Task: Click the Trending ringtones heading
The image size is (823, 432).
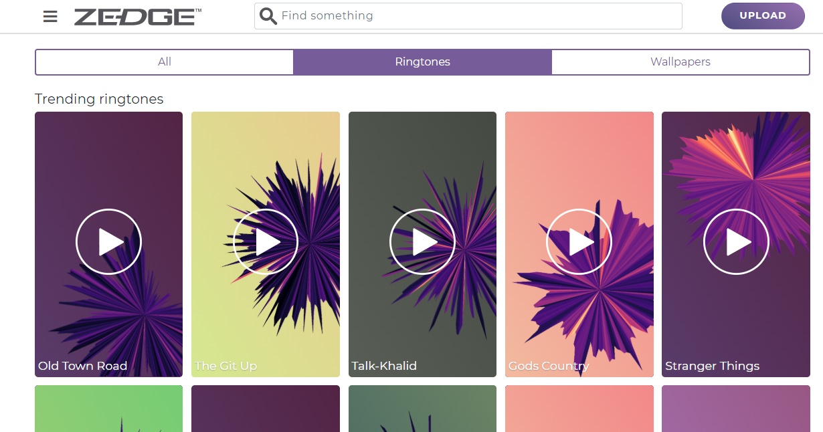Action: (x=99, y=99)
